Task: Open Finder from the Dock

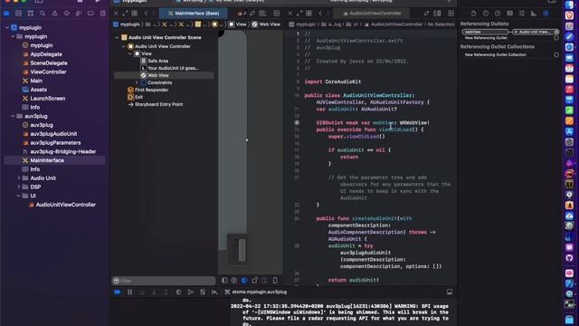Action: (x=569, y=5)
